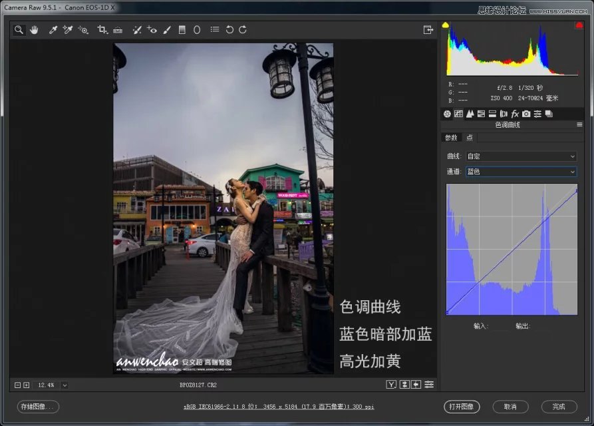Click the shadow point on the blue curve

pyautogui.click(x=448, y=313)
